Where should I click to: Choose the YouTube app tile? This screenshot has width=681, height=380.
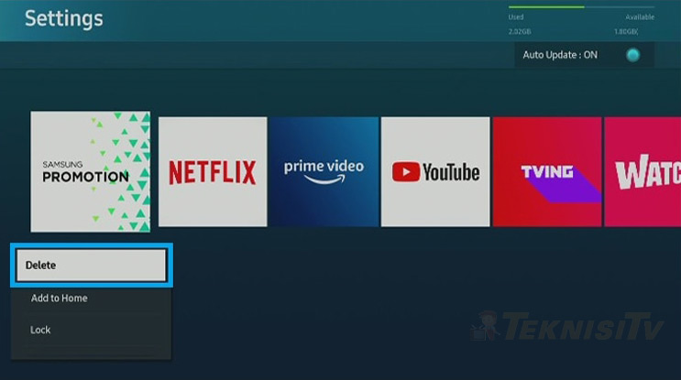click(435, 172)
